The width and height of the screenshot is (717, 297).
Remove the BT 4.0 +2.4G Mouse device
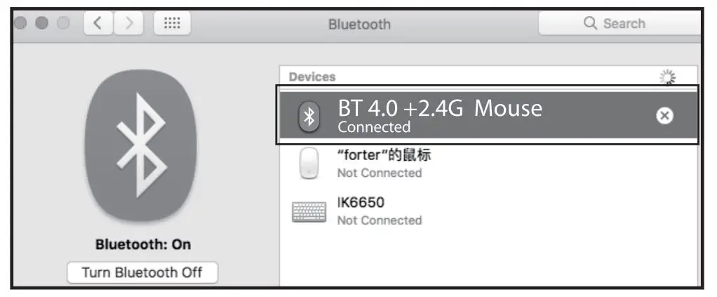pyautogui.click(x=664, y=117)
